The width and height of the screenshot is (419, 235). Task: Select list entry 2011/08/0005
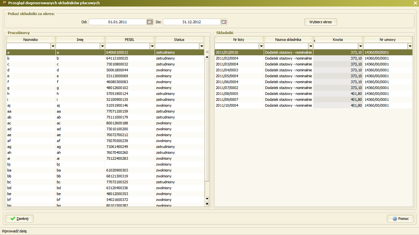click(314, 94)
